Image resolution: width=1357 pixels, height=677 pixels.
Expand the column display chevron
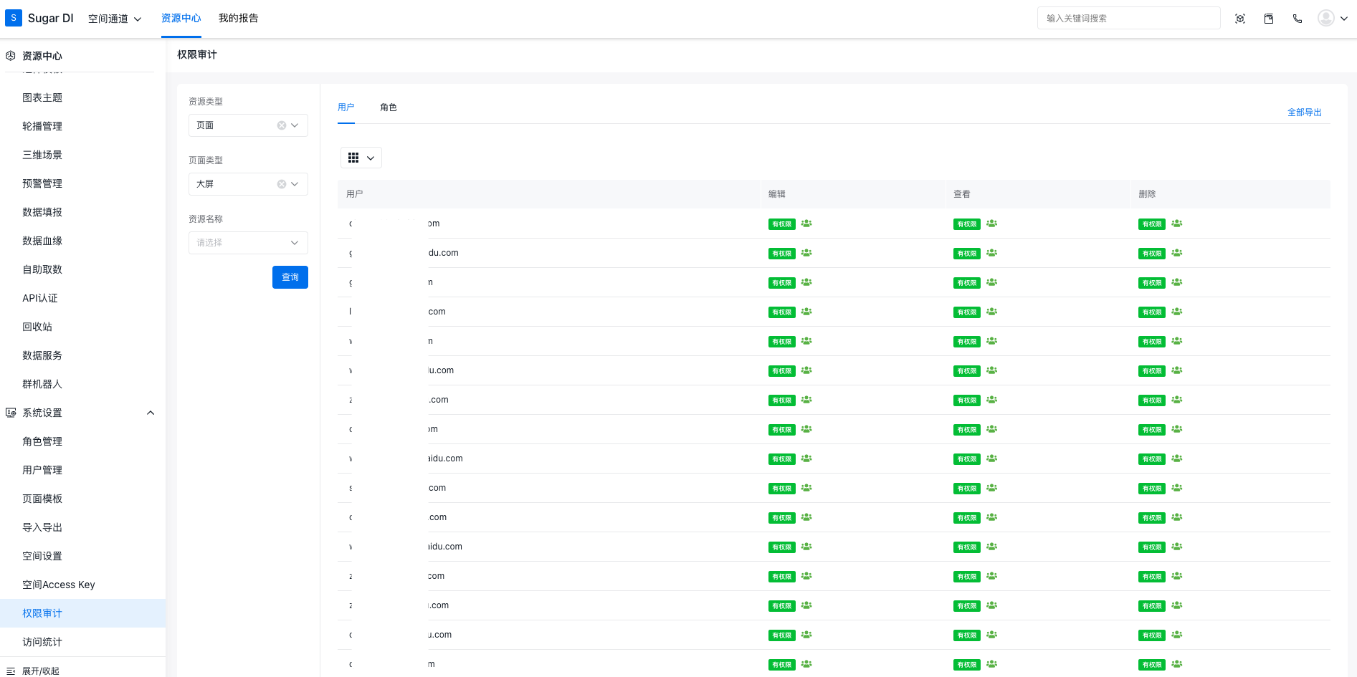371,158
